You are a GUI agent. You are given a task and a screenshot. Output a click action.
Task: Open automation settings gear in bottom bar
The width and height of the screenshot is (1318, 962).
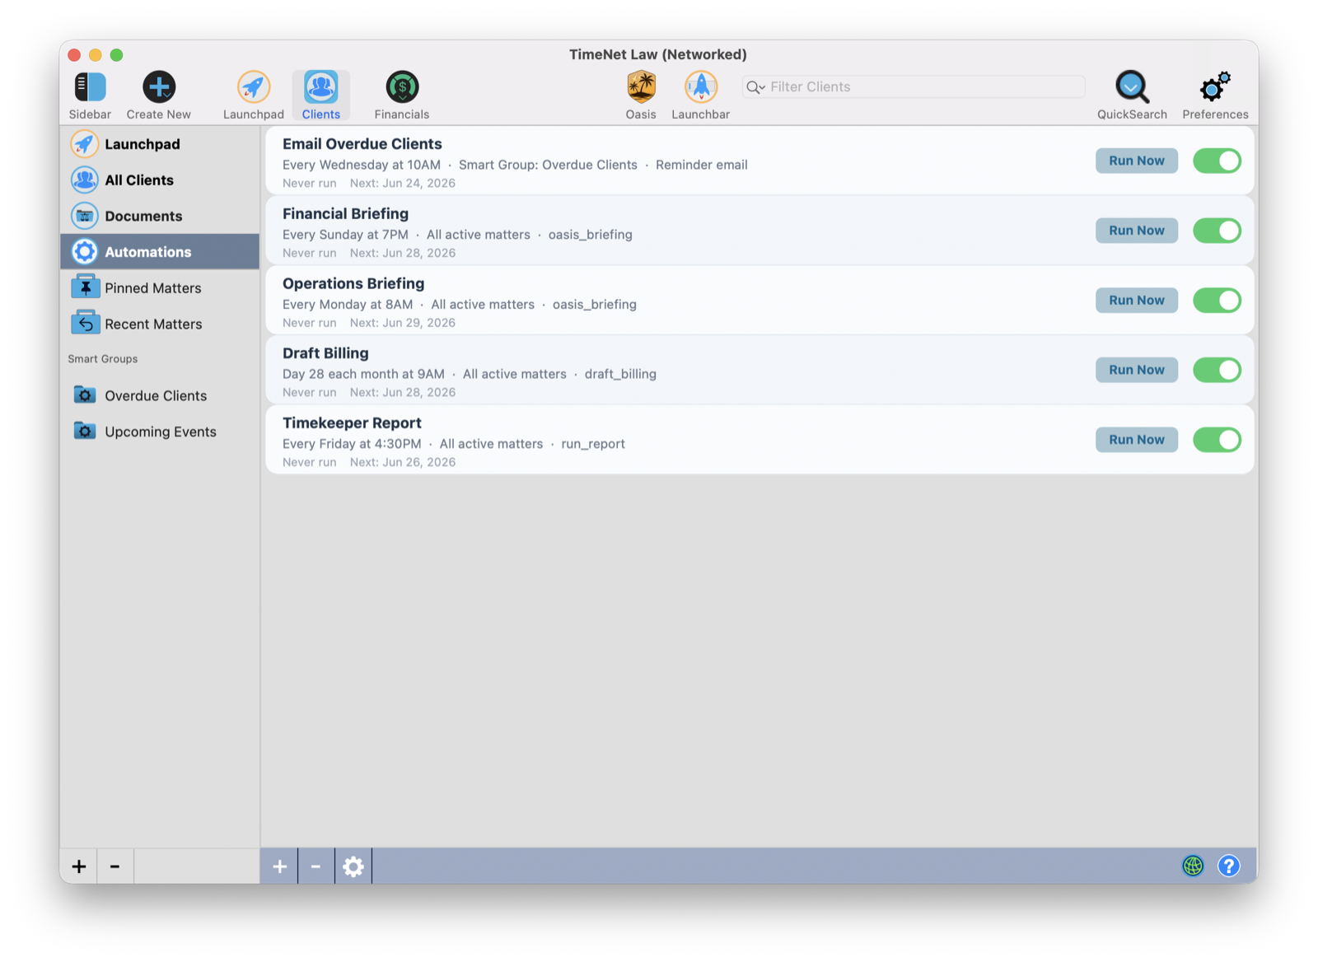[353, 866]
